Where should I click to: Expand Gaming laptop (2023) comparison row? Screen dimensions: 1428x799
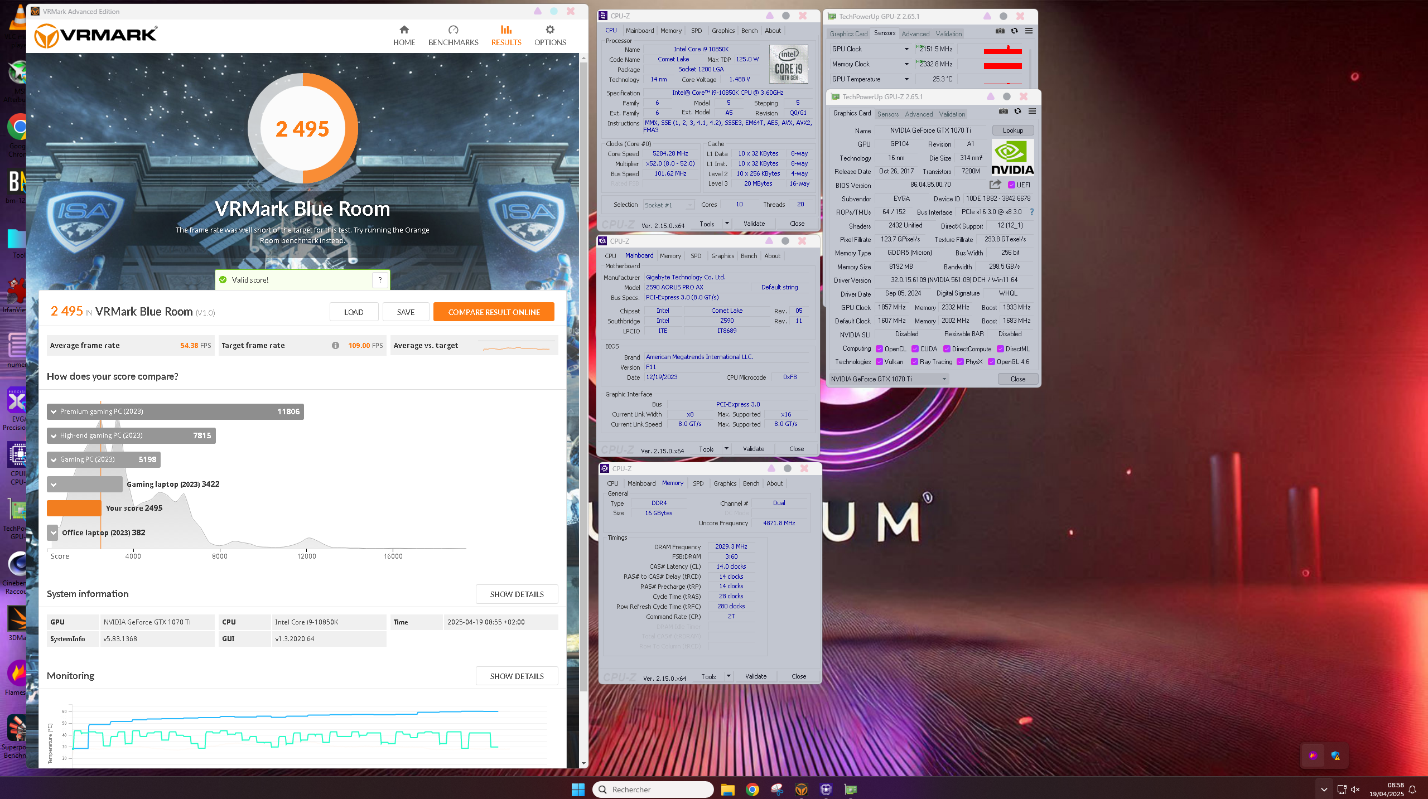[54, 485]
